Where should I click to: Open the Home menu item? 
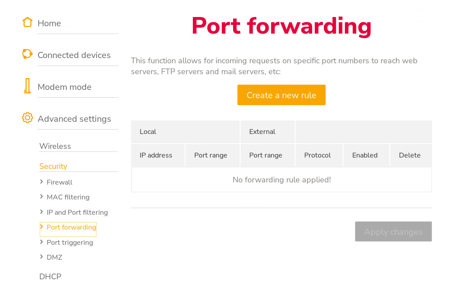pos(49,24)
